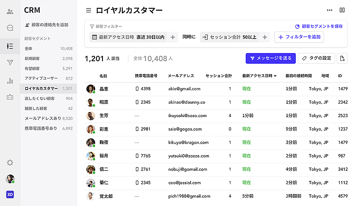
Task: Click タグの設定 button
Action: pyautogui.click(x=316, y=58)
